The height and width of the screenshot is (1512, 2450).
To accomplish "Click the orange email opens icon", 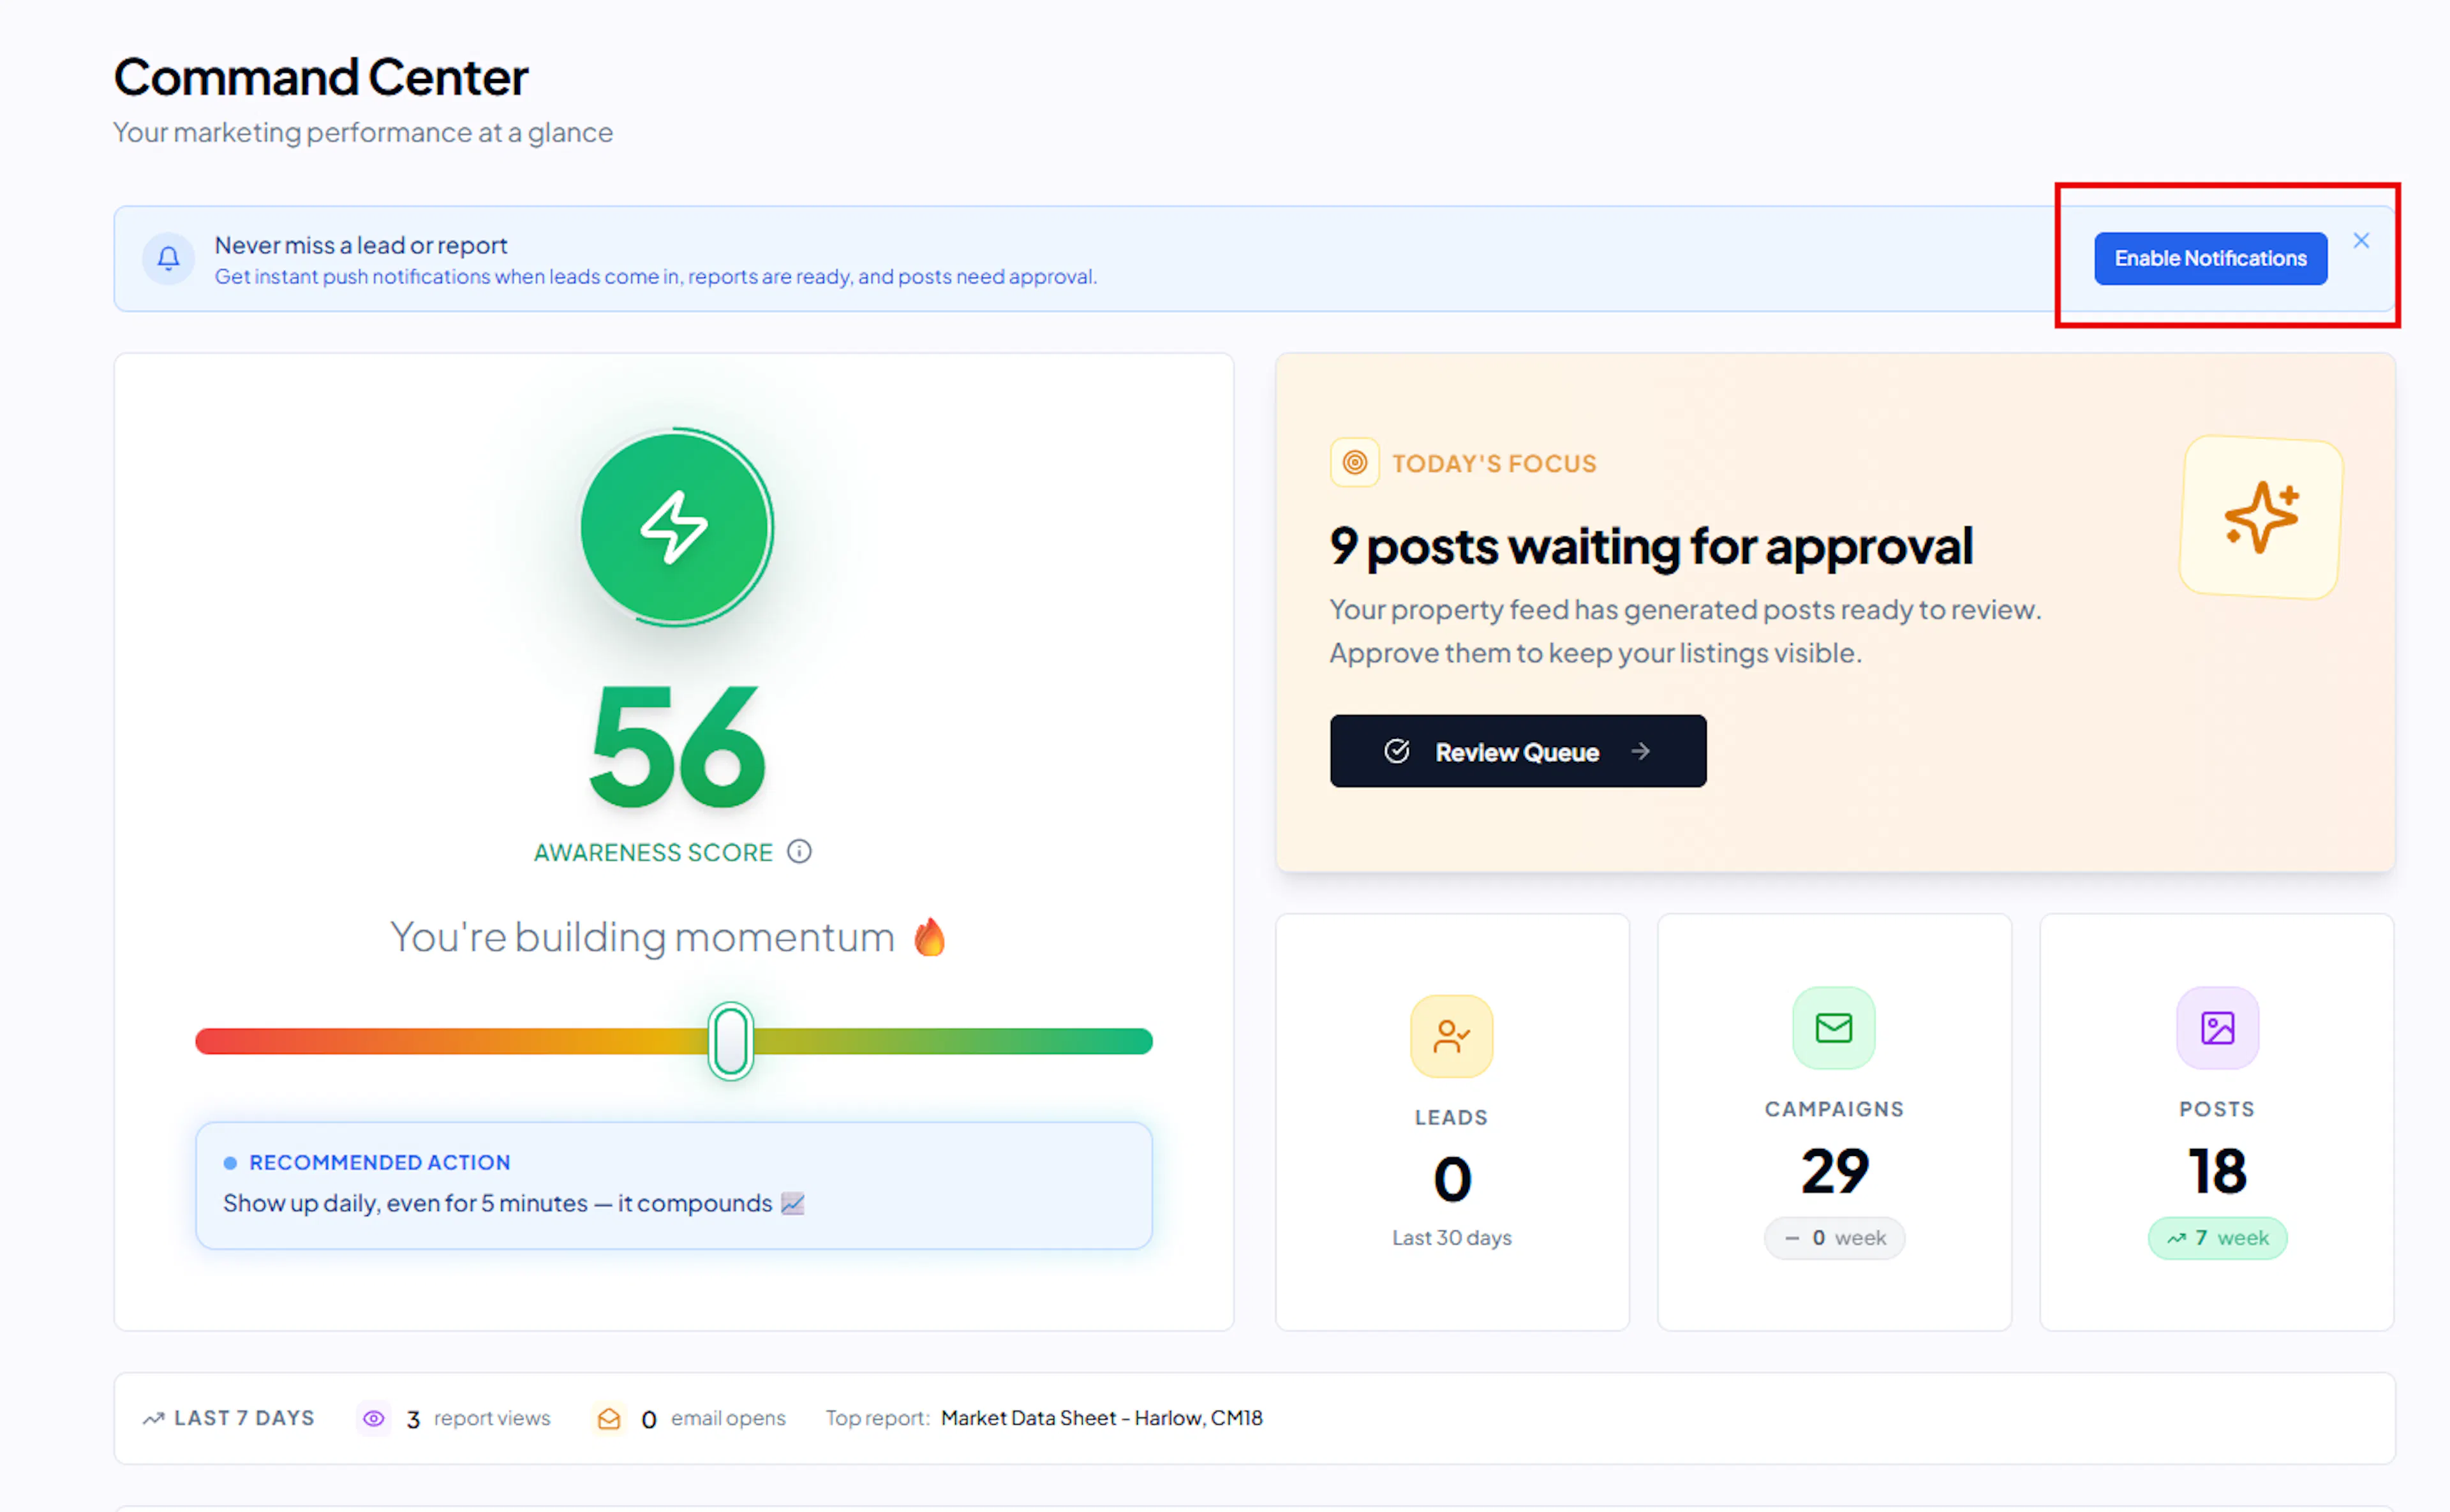I will pos(609,1418).
